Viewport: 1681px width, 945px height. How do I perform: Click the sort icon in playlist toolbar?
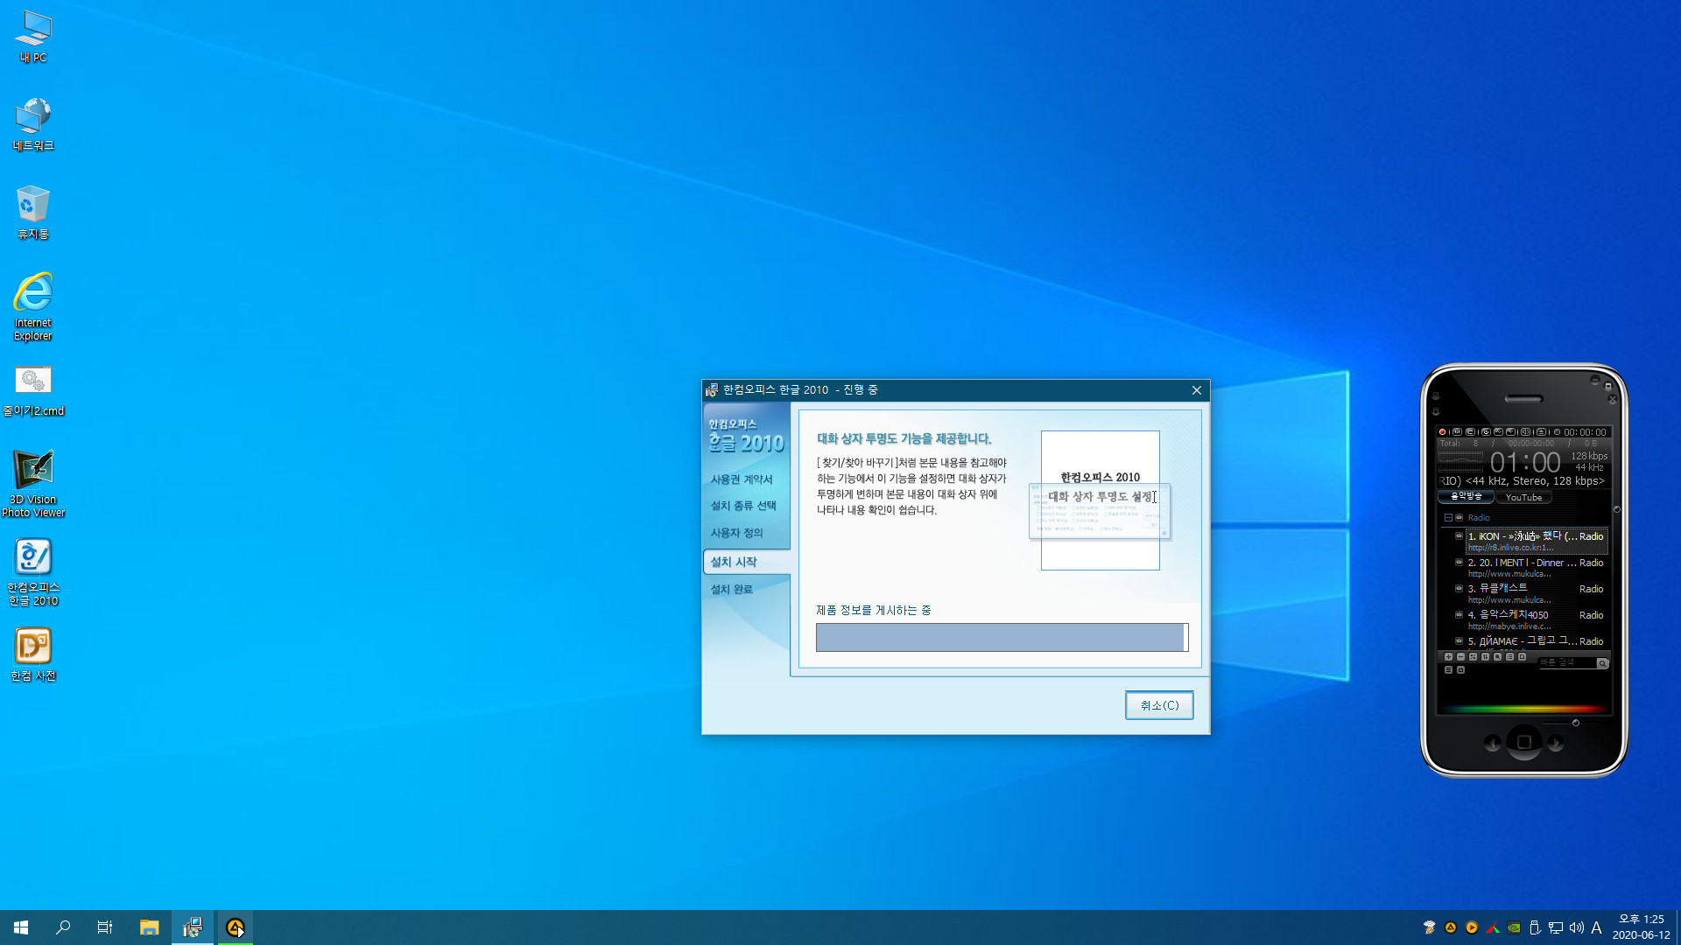point(1485,657)
